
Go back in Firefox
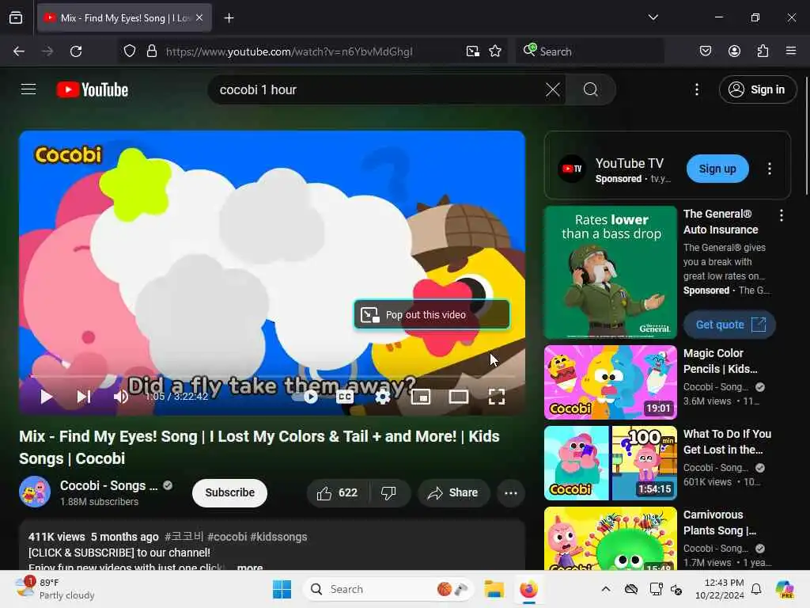pos(19,51)
